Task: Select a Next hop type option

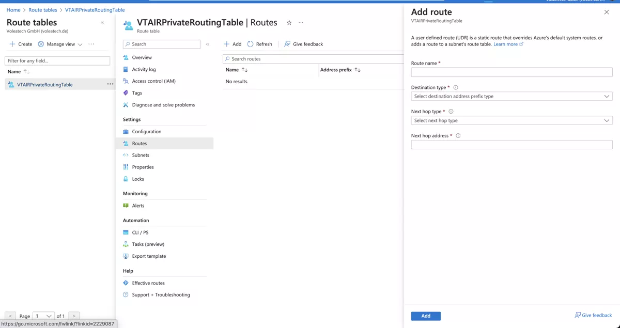Action: pyautogui.click(x=511, y=120)
